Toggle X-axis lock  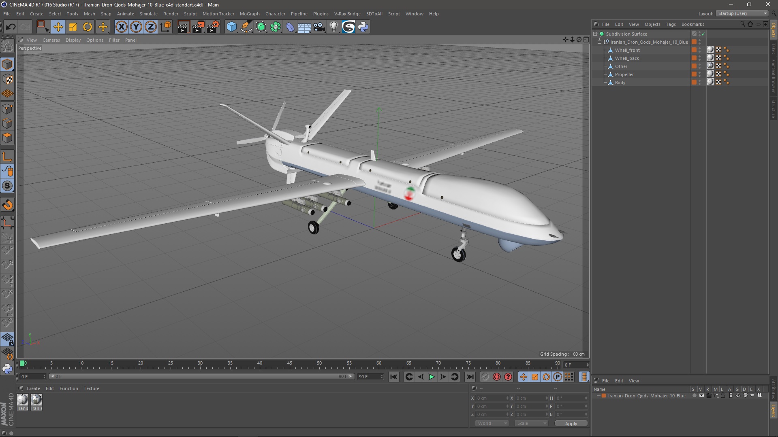click(x=121, y=27)
